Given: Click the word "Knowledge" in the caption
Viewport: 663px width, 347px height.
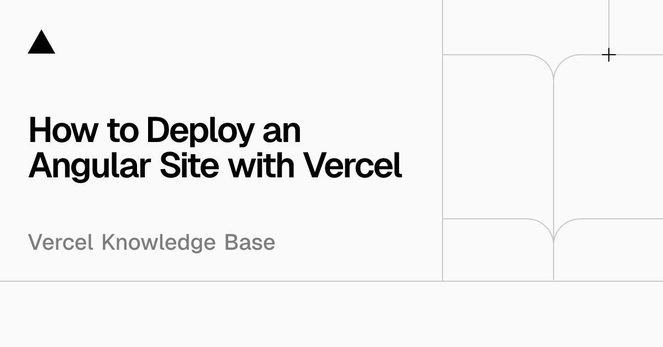Looking at the screenshot, I should [159, 242].
